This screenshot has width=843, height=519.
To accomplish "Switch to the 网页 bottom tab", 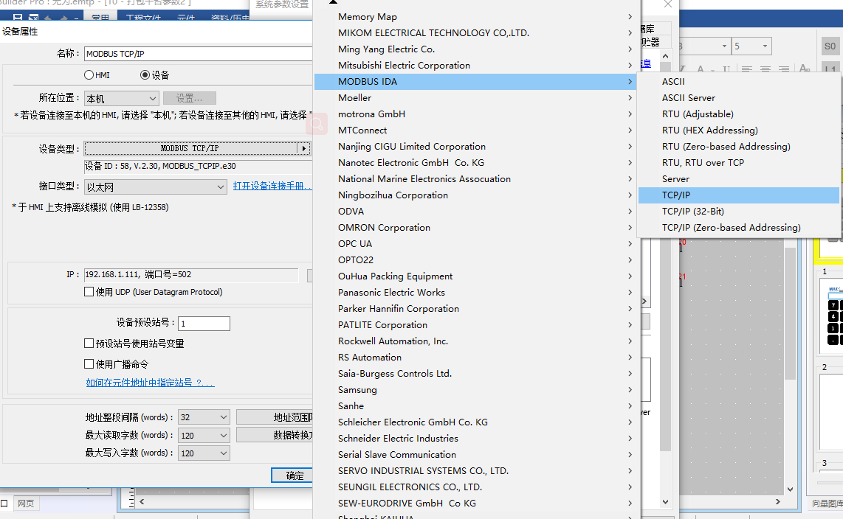I will point(25,504).
